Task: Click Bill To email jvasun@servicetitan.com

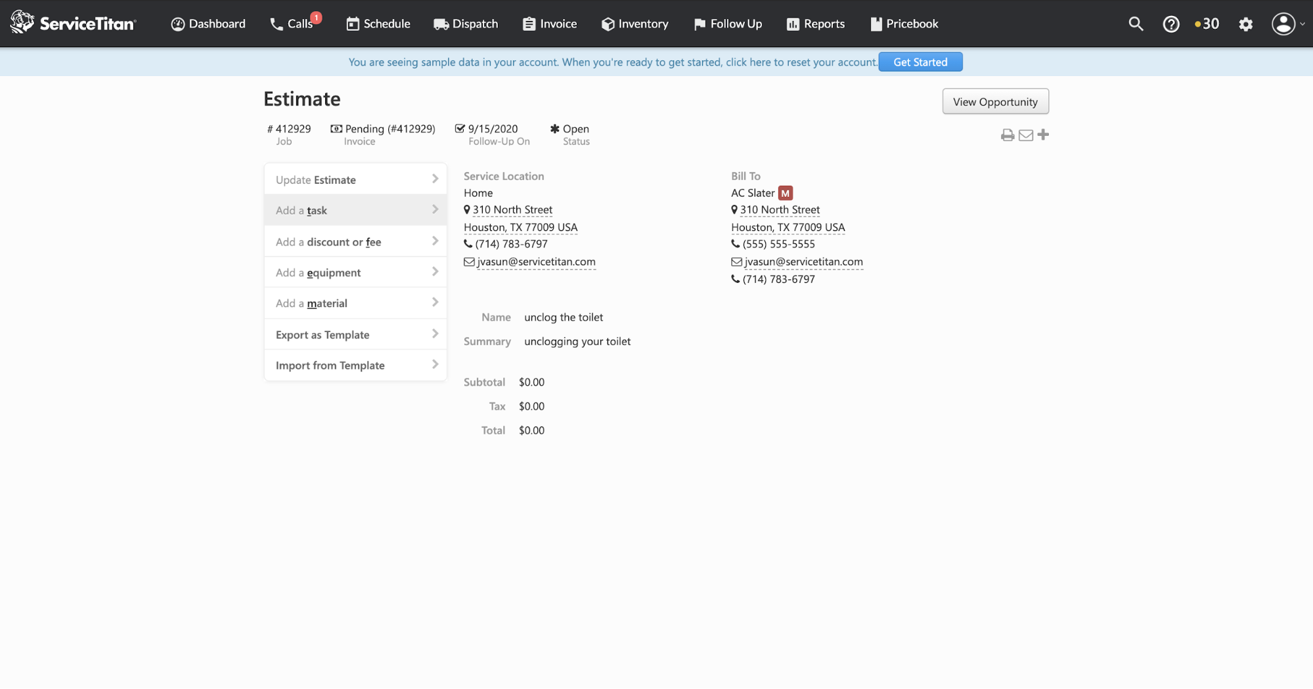Action: (x=803, y=262)
